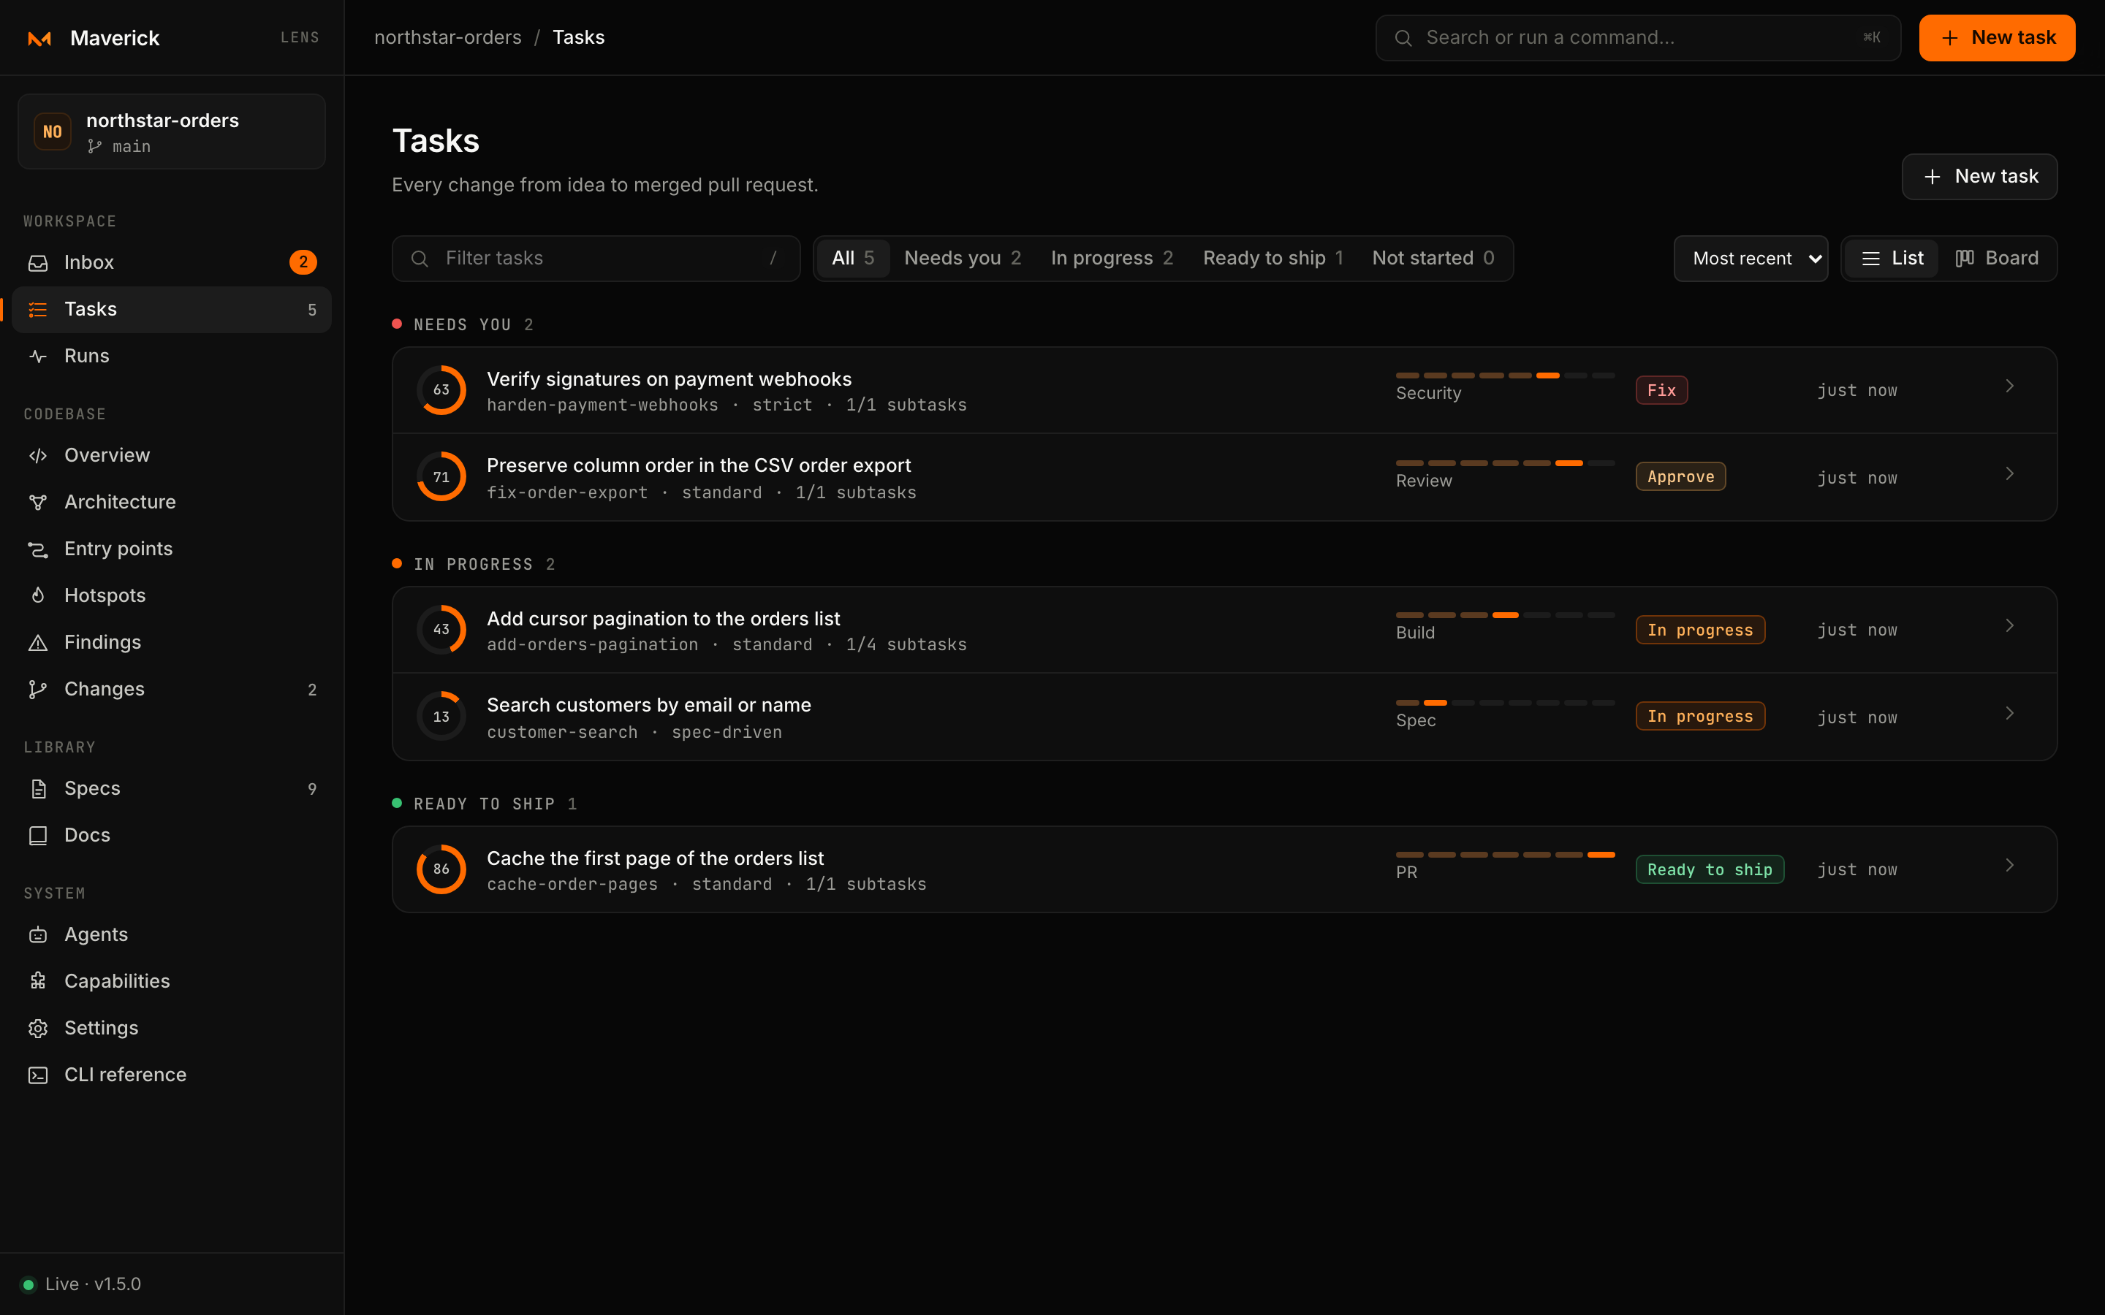Click the Maverick logo icon
The width and height of the screenshot is (2105, 1315).
tap(39, 38)
